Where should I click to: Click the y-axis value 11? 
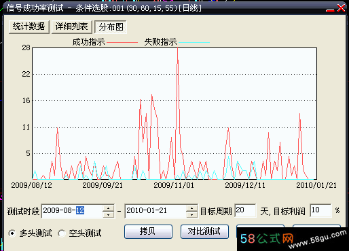(x=26, y=127)
